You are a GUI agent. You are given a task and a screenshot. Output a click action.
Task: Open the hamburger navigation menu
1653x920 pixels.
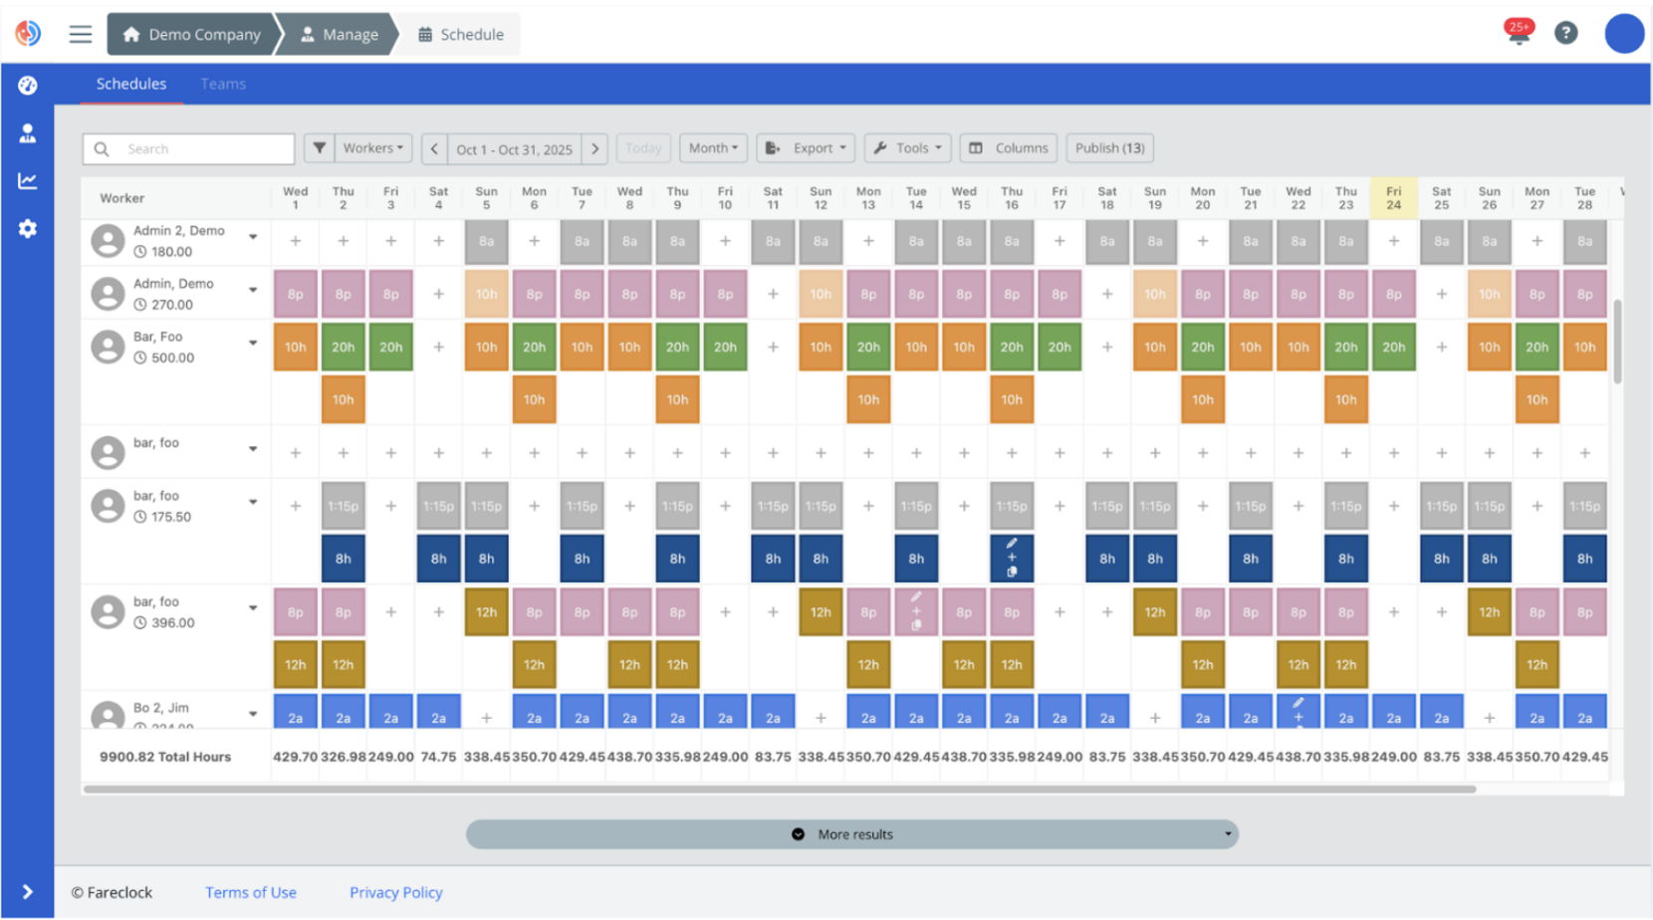[x=80, y=33]
